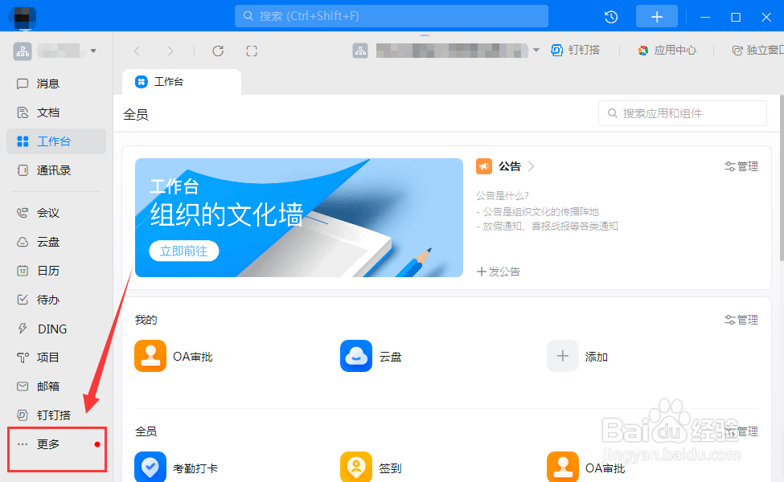Open 更多 more options in sidebar
784x482 pixels.
click(x=56, y=444)
